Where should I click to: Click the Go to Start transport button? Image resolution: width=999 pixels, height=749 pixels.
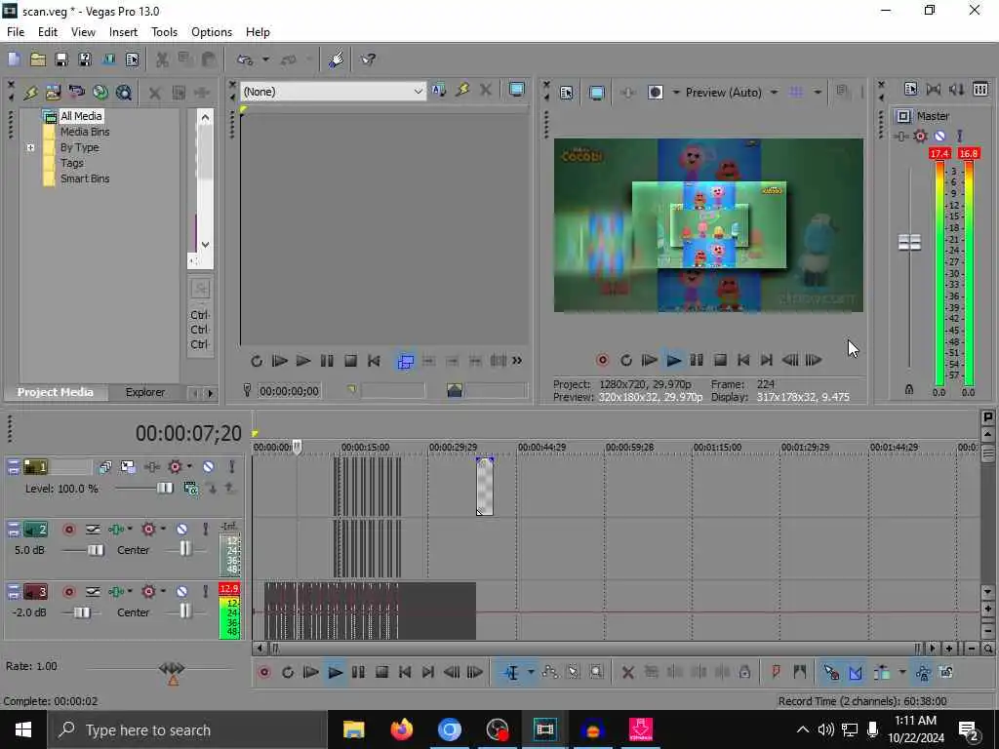tap(405, 673)
